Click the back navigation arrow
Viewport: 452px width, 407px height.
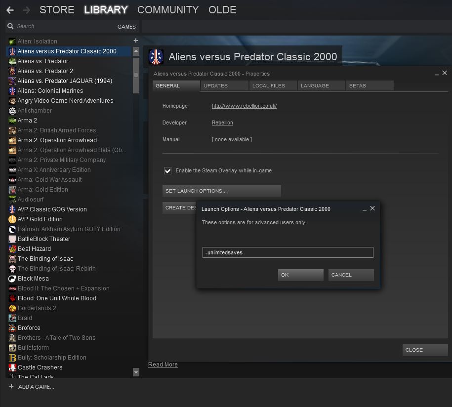point(10,10)
